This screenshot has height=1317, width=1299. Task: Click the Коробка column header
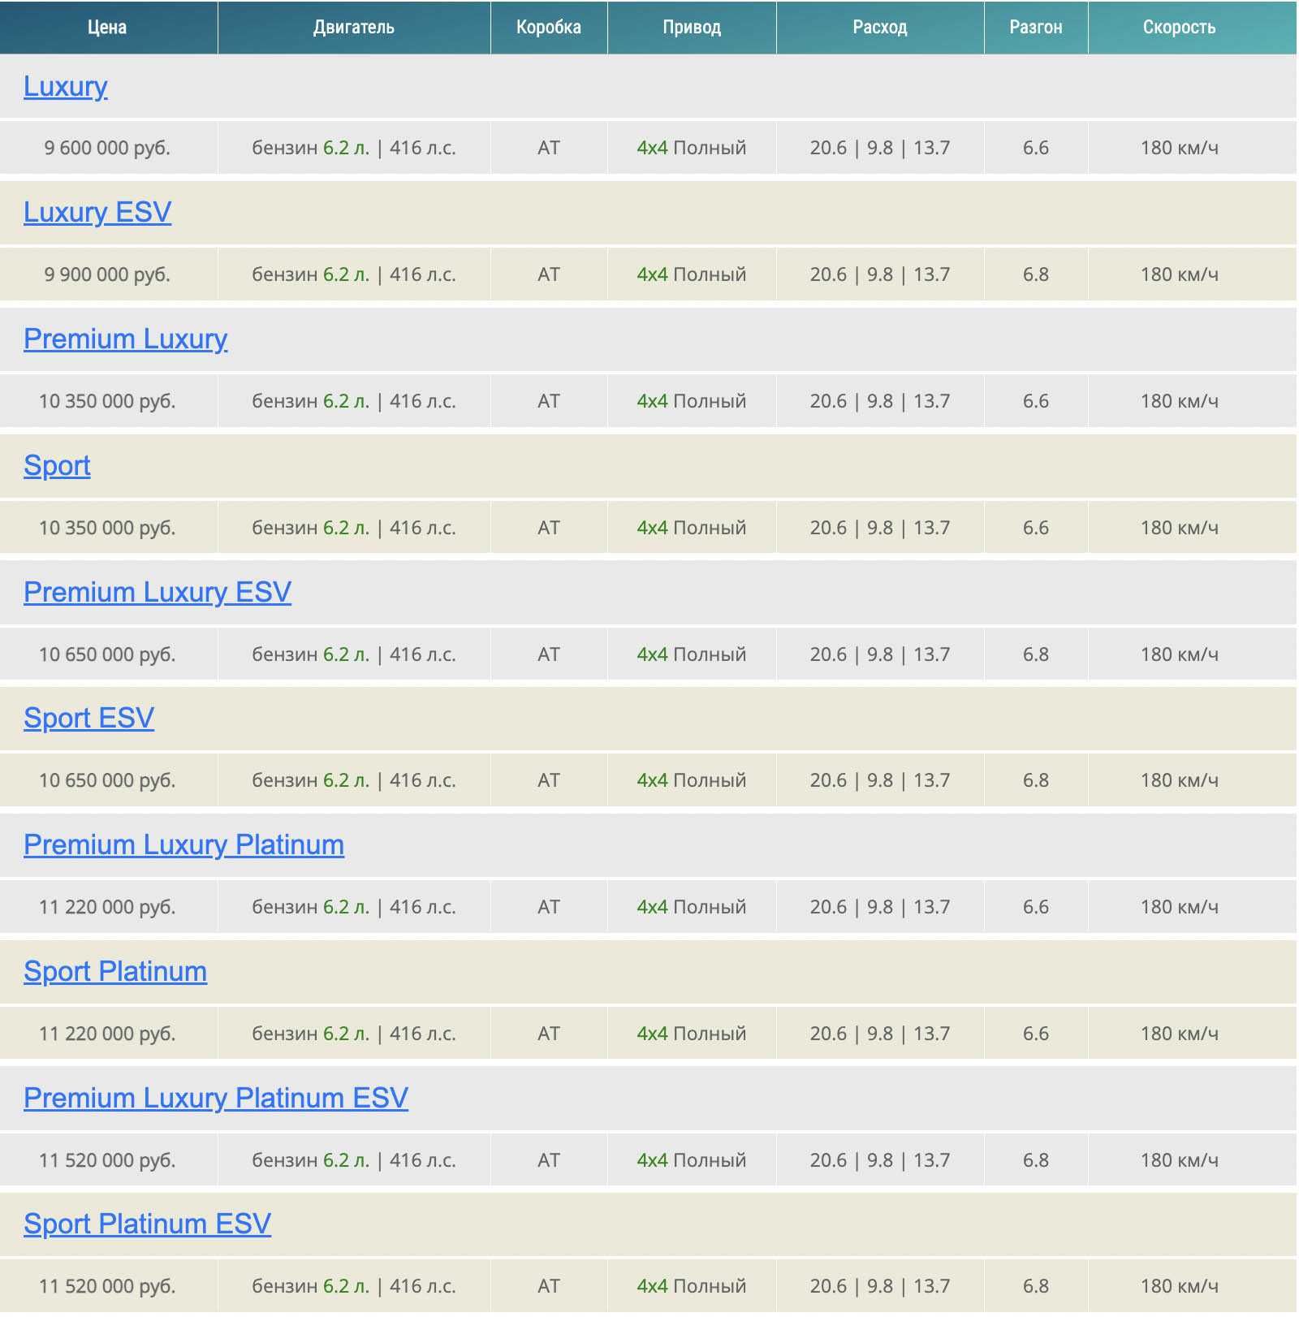[x=549, y=28]
